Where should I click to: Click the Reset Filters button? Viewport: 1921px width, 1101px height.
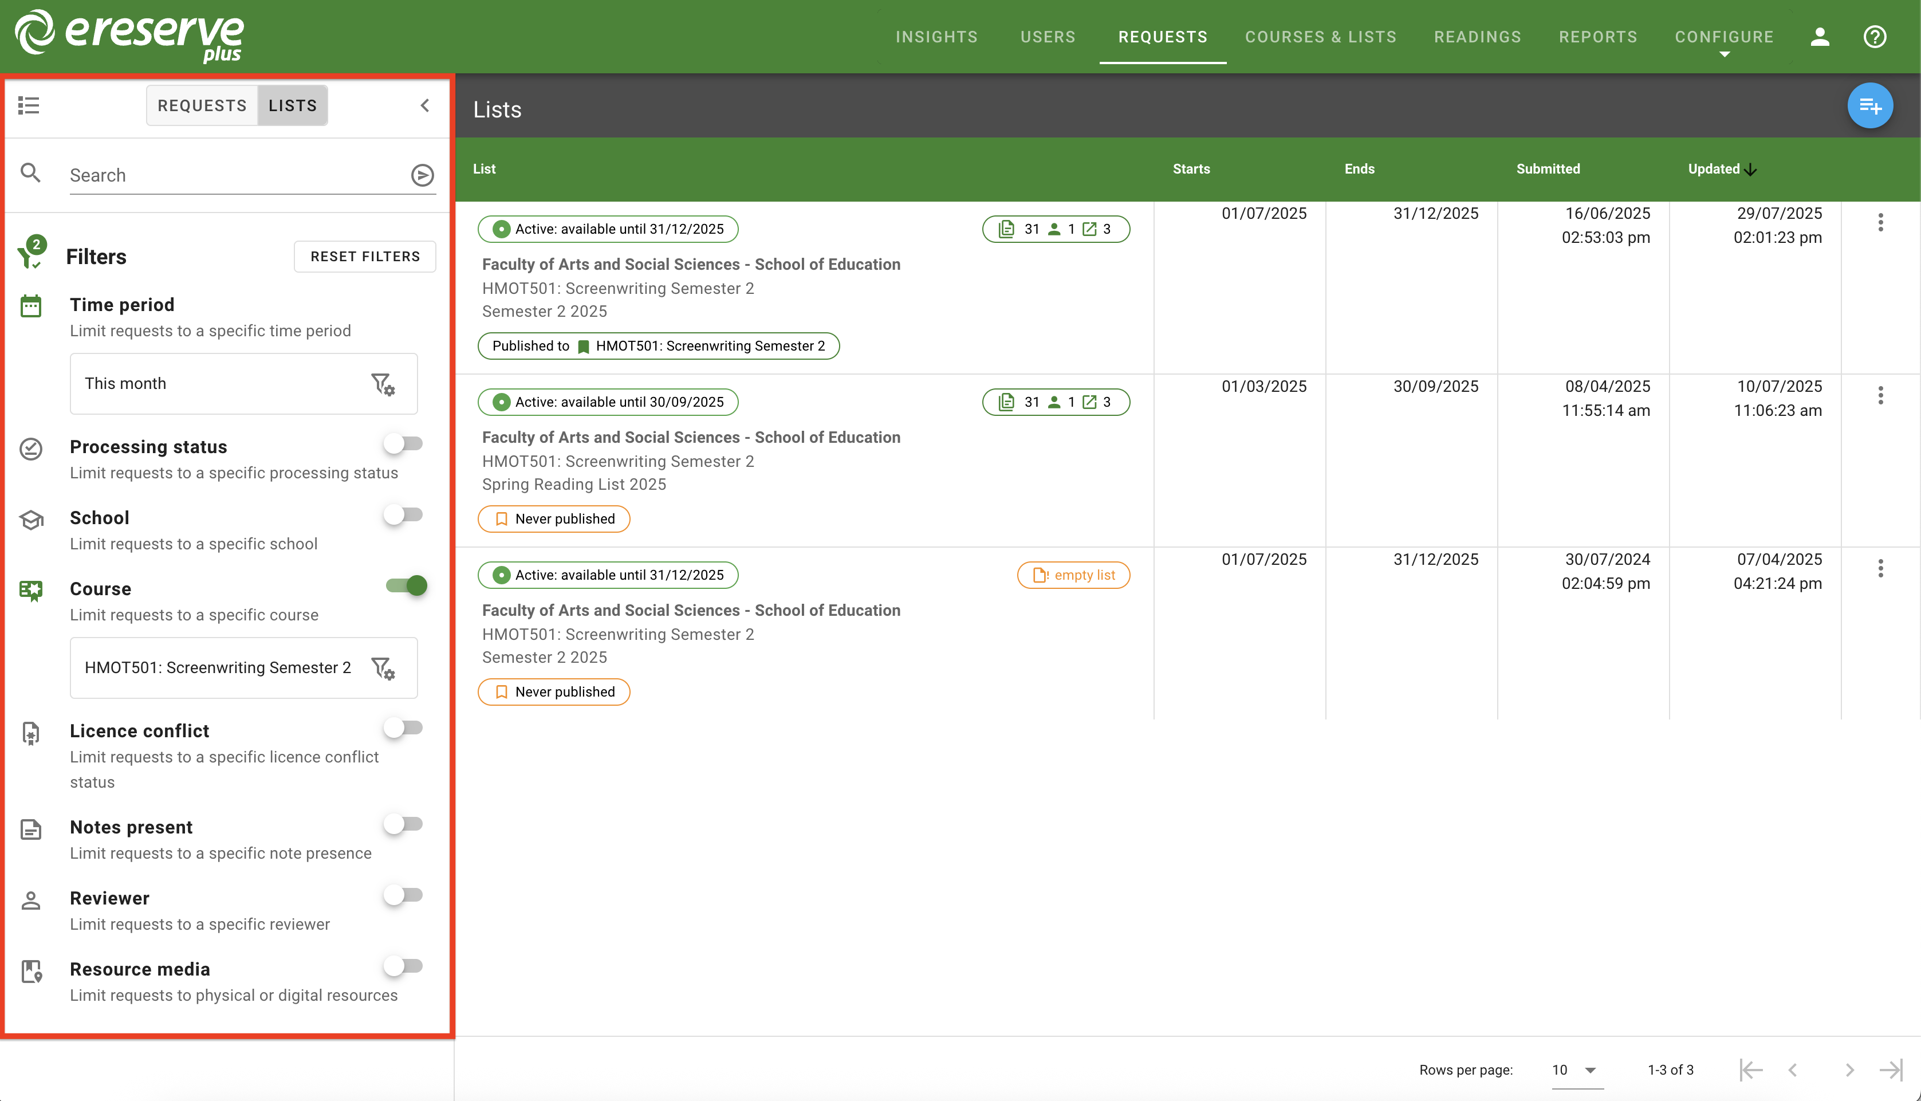point(364,255)
